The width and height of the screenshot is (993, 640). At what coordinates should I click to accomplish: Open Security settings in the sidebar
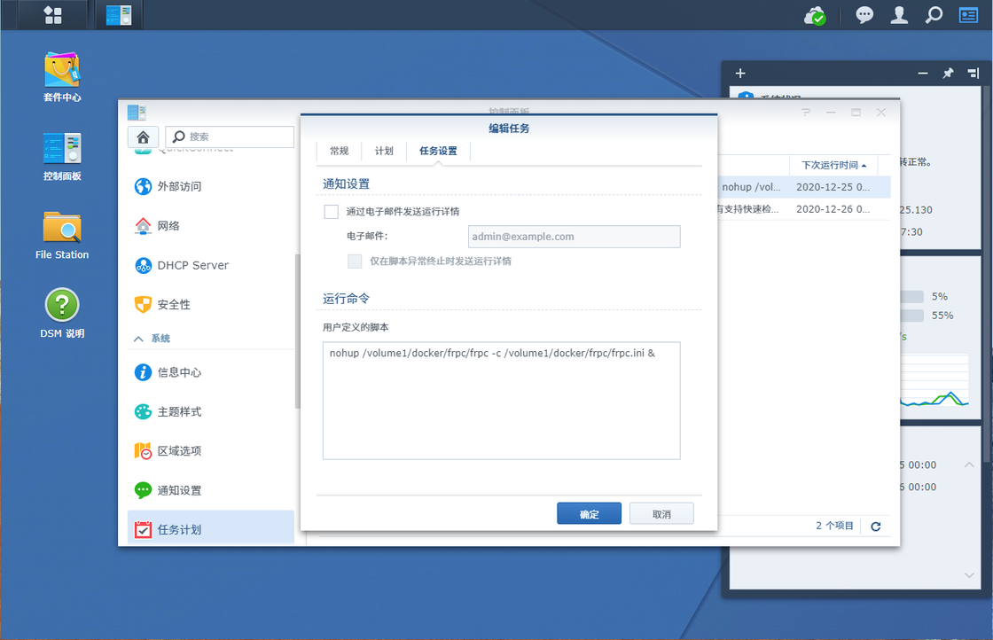point(211,305)
